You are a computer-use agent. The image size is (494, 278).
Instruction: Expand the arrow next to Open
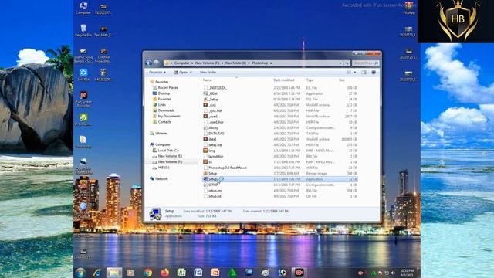pos(191,72)
